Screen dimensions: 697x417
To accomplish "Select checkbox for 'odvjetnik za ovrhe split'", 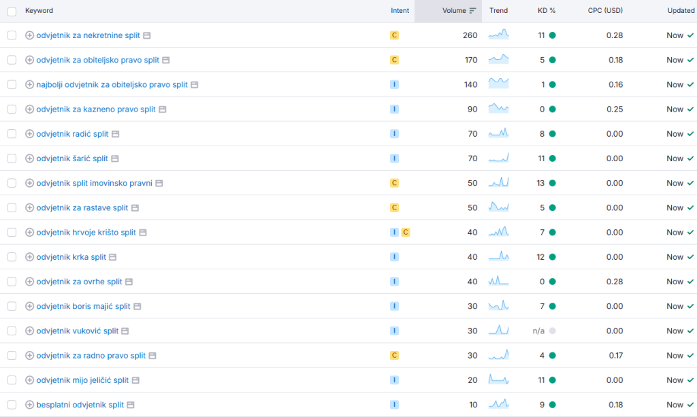I will pos(12,282).
